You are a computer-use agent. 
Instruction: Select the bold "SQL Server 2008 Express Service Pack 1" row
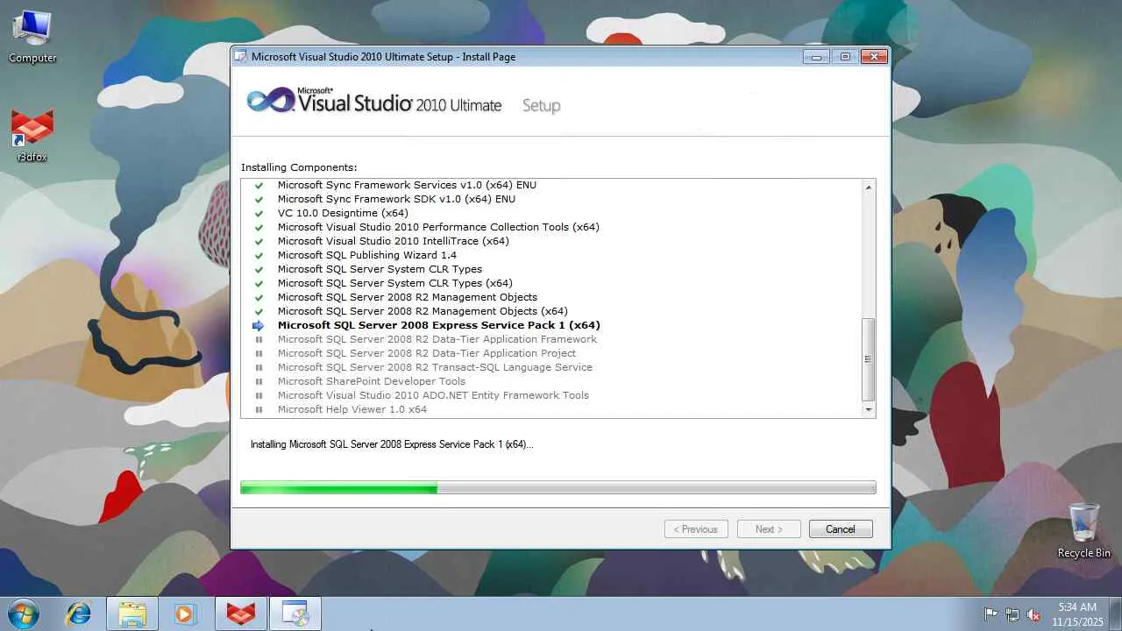point(439,325)
